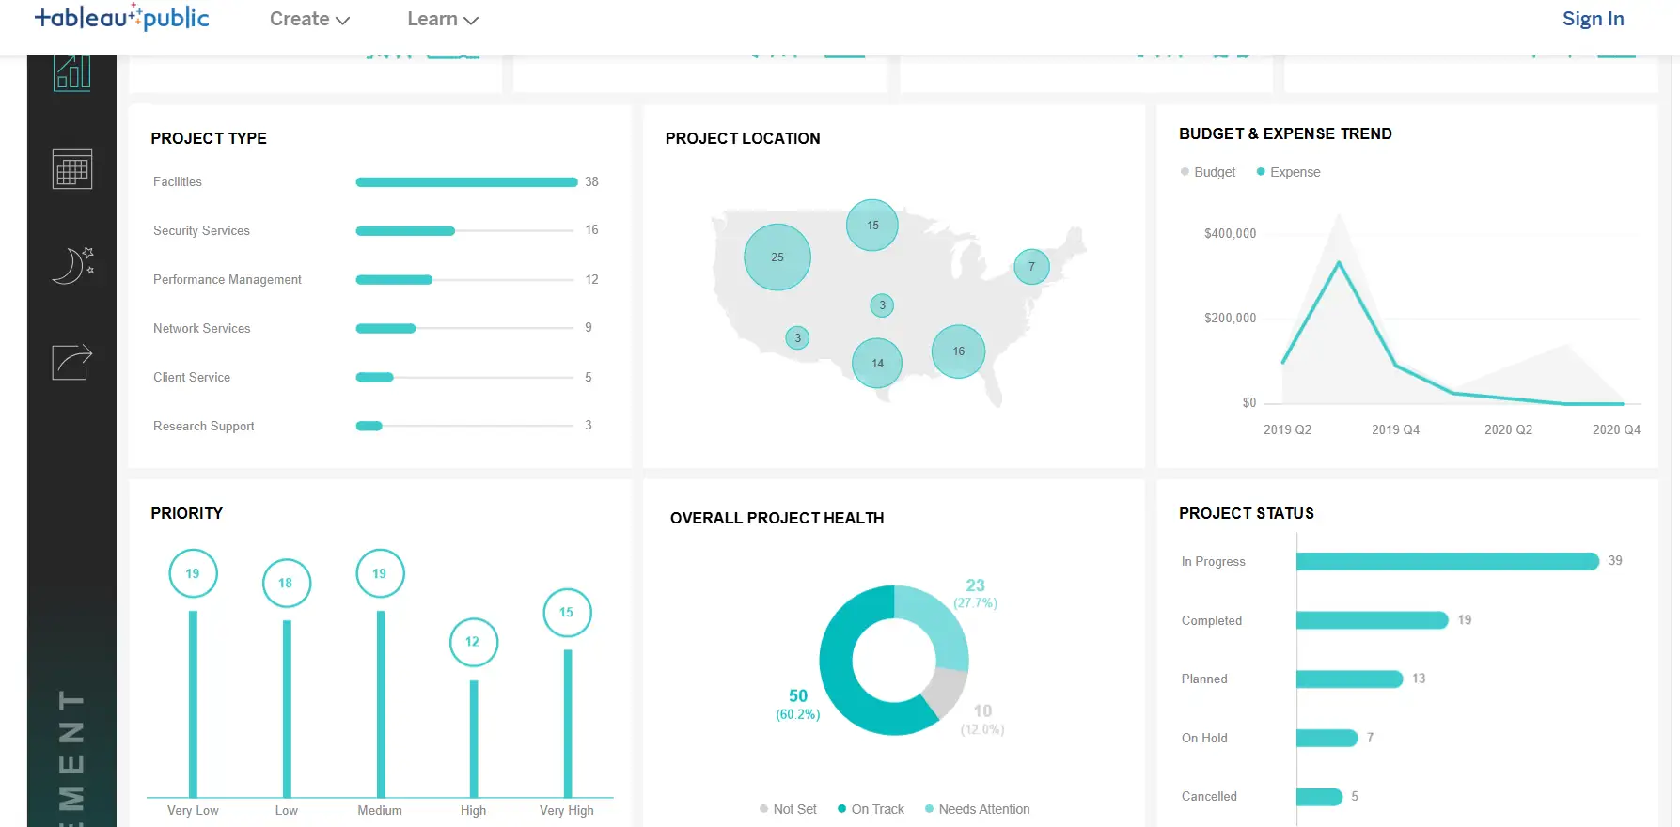Click the Very High axis label
Image resolution: width=1680 pixels, height=827 pixels.
567,810
